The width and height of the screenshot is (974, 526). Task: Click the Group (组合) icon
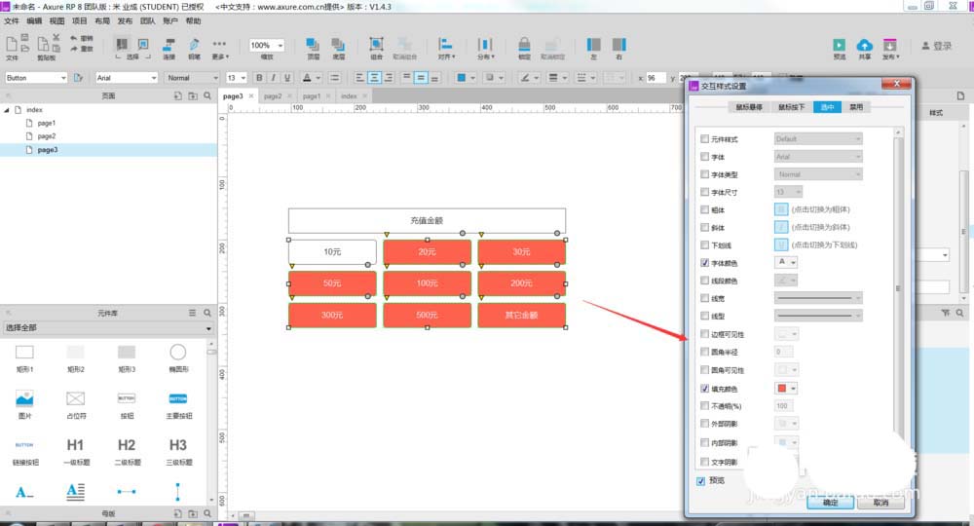pyautogui.click(x=376, y=45)
